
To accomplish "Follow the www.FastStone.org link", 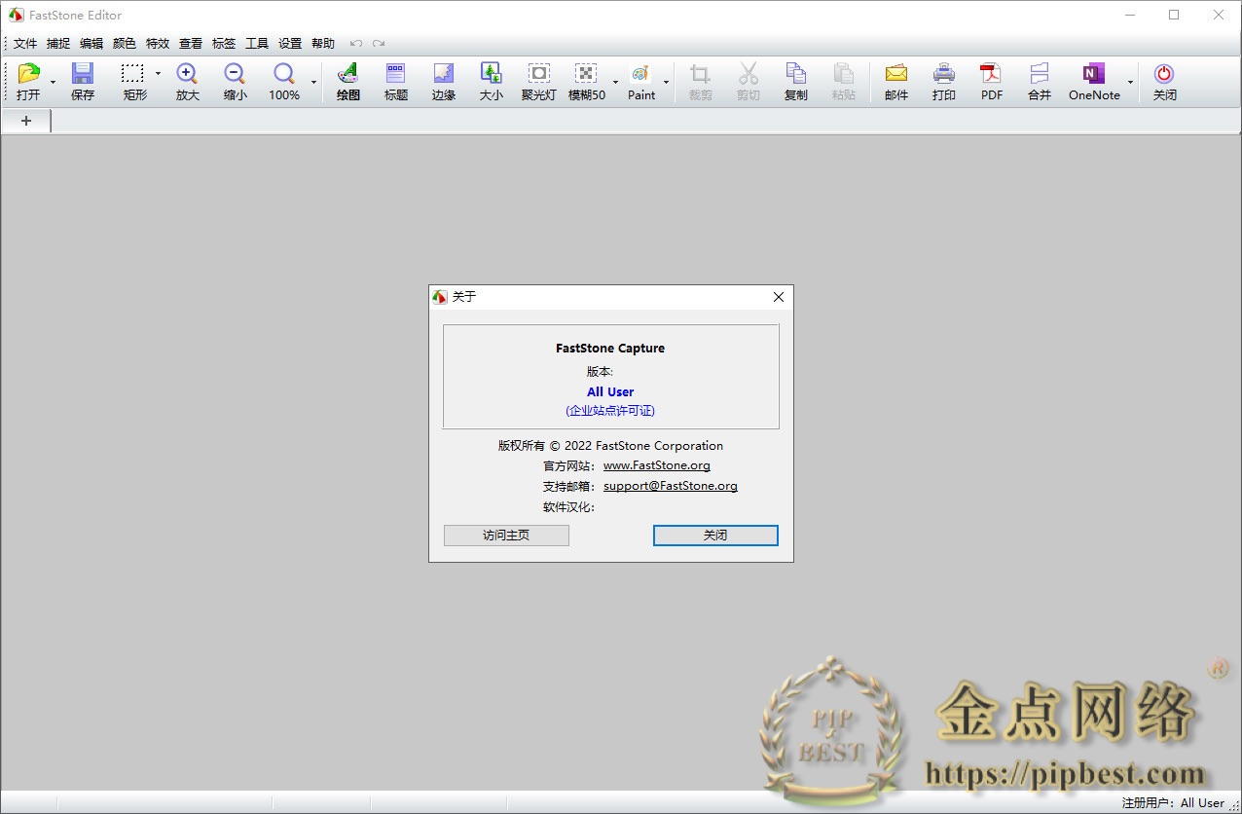I will coord(656,465).
